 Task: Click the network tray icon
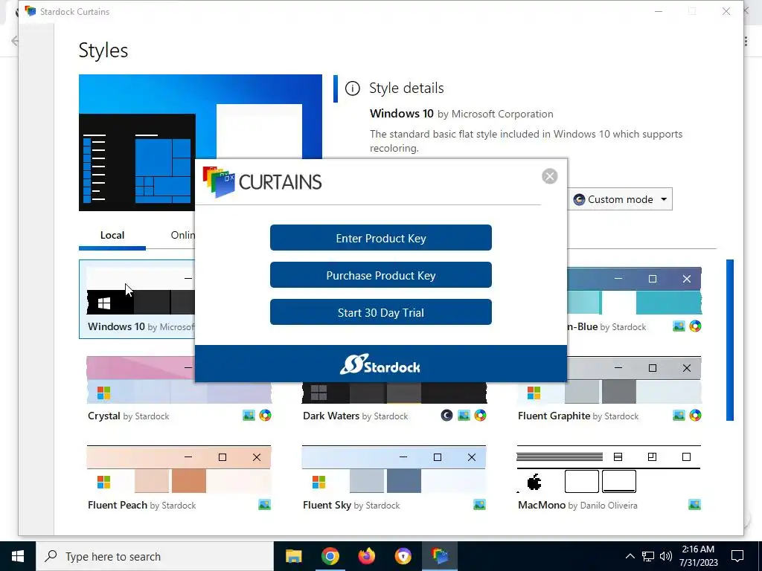point(648,556)
